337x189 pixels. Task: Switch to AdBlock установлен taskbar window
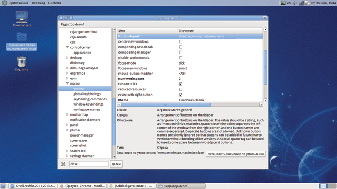(x=132, y=186)
